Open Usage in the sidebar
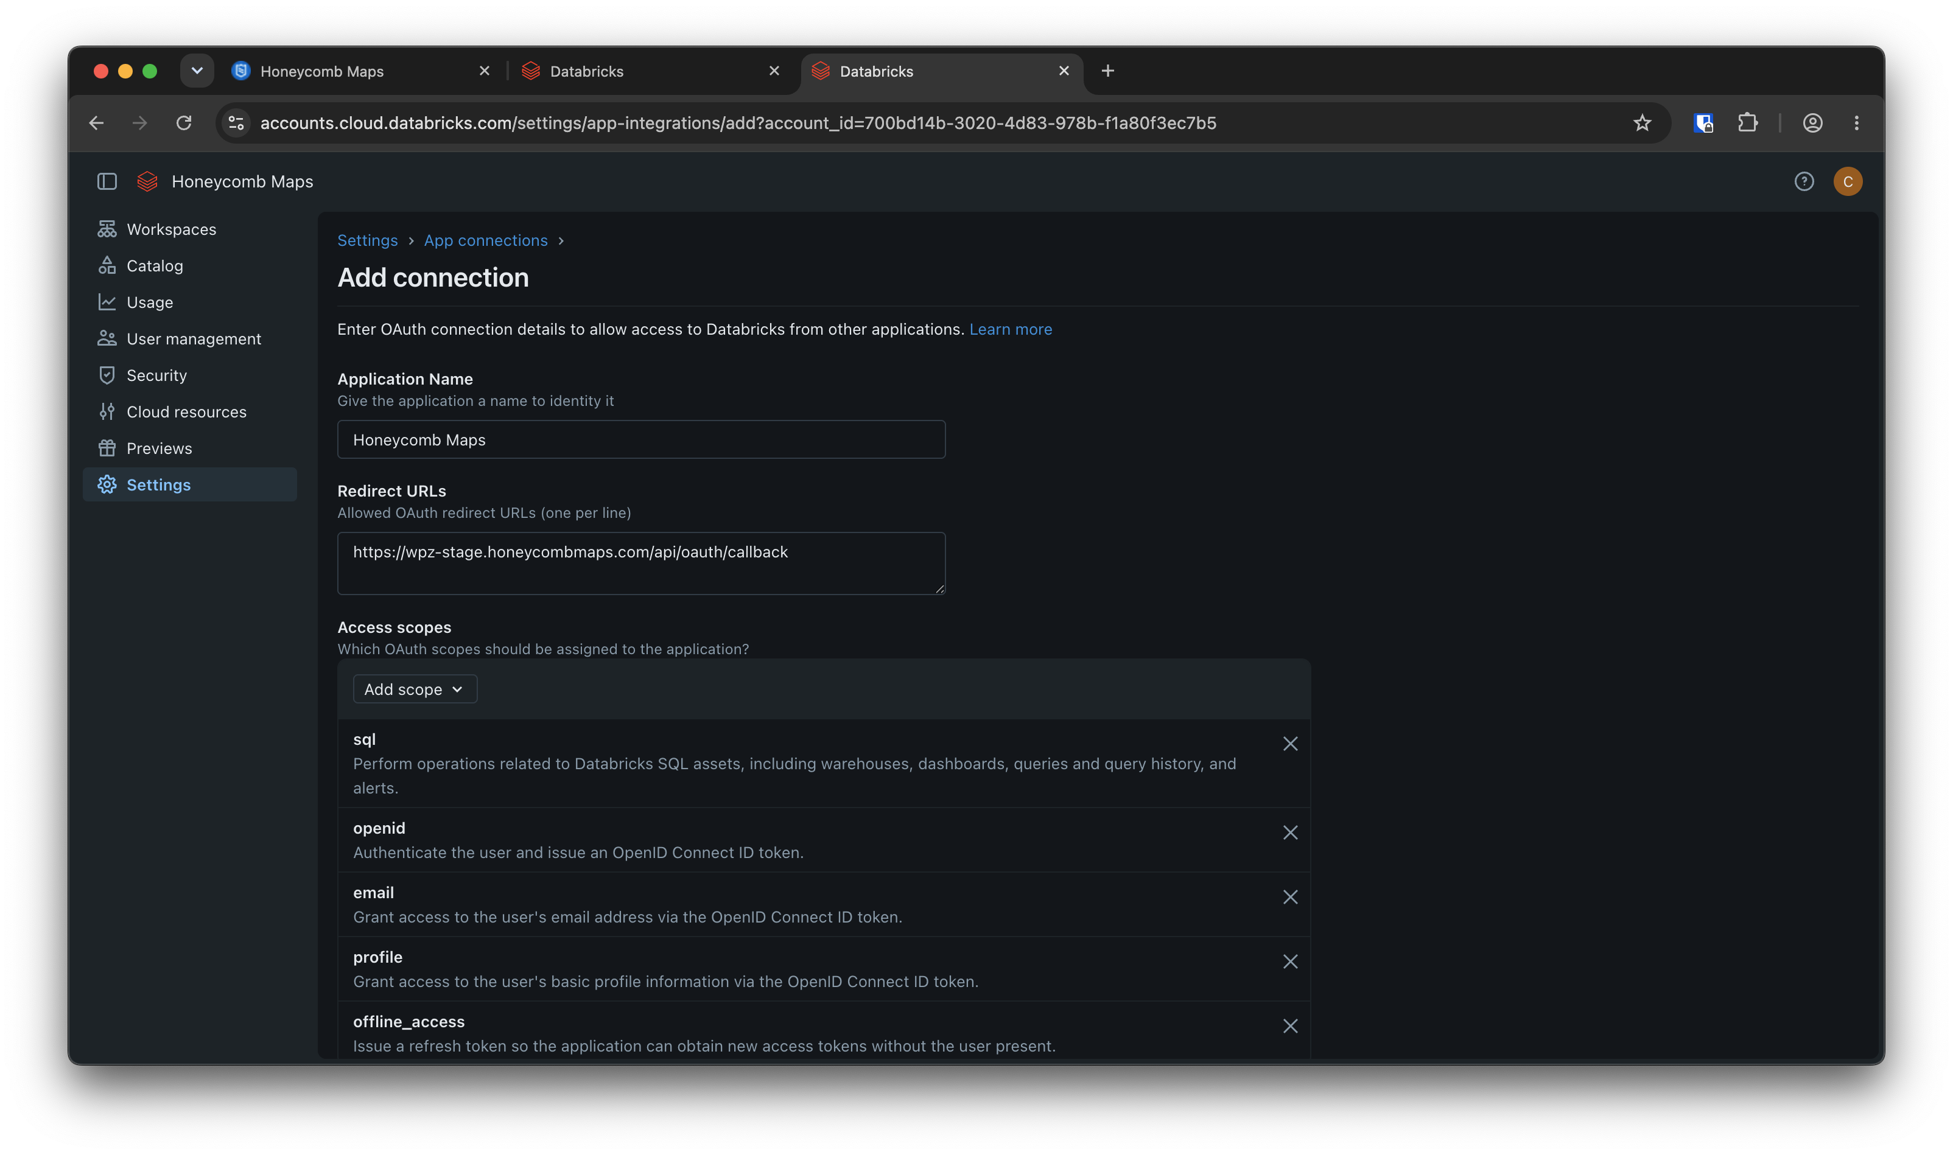Screen dimensions: 1953x1155 click(190, 302)
